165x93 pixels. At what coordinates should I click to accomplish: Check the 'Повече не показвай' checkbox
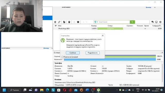(62, 57)
